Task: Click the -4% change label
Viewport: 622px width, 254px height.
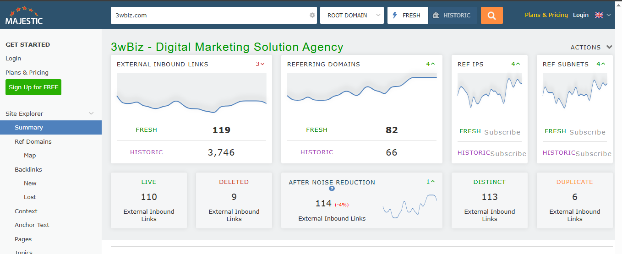Action: 341,205
